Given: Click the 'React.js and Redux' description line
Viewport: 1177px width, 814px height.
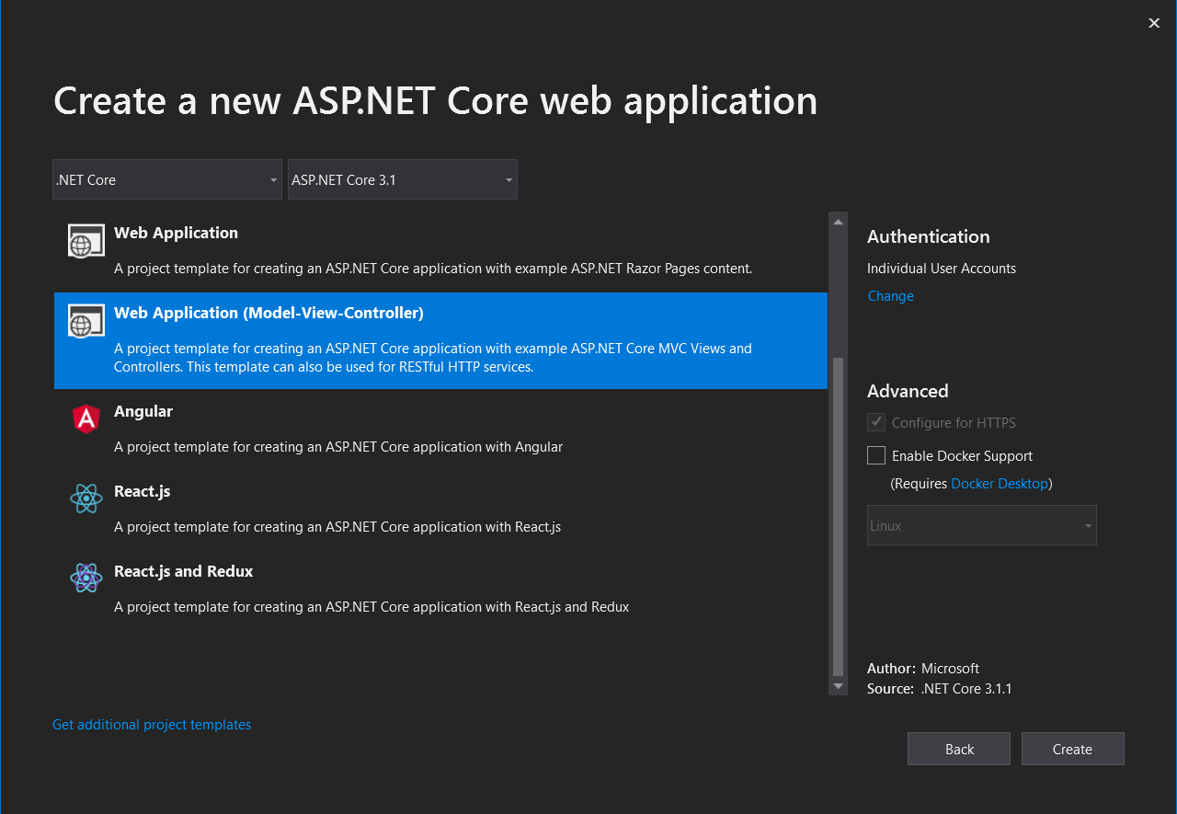Looking at the screenshot, I should click(x=371, y=607).
